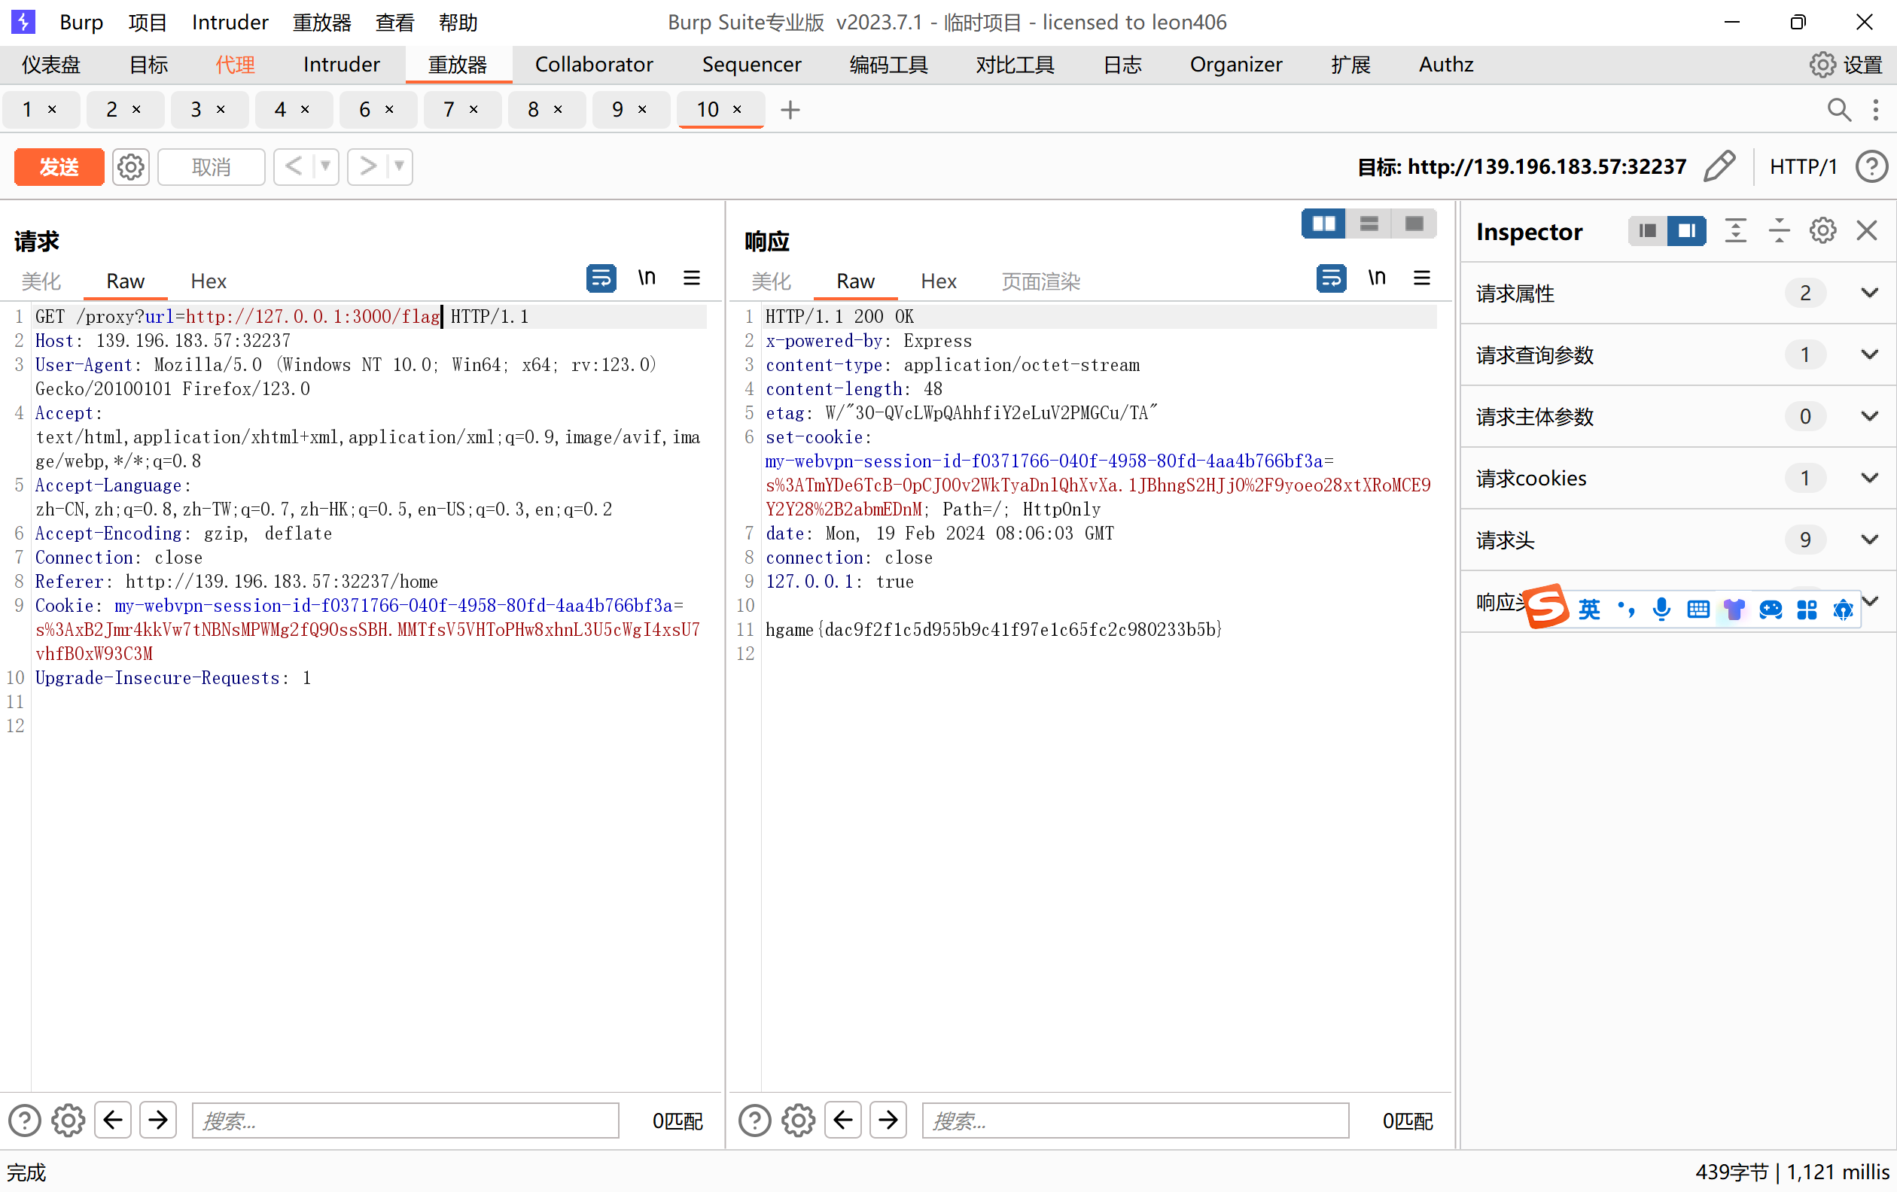Click the orange 发送 send button
This screenshot has height=1192, width=1897.
click(x=59, y=167)
